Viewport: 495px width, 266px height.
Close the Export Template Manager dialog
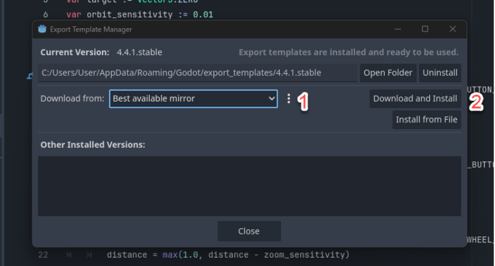pyautogui.click(x=249, y=231)
